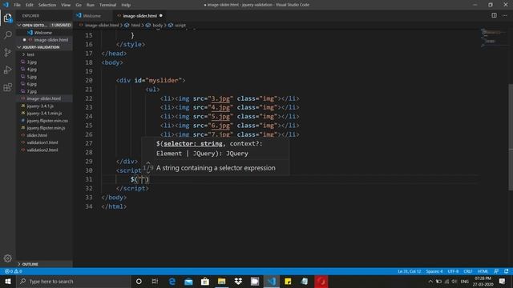Click the Split Editor icon

point(494,15)
